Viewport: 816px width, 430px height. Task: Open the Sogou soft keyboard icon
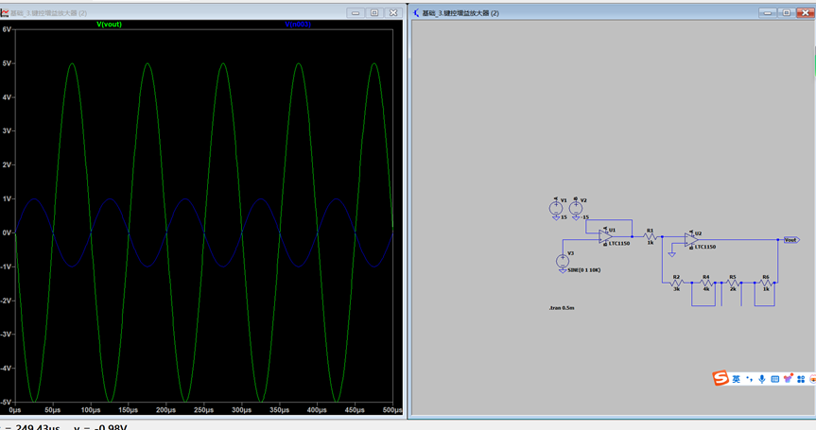(775, 379)
